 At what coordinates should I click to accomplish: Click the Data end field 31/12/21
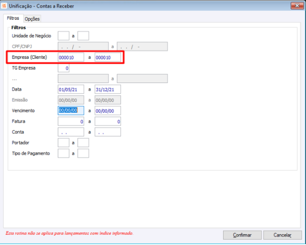(x=108, y=90)
